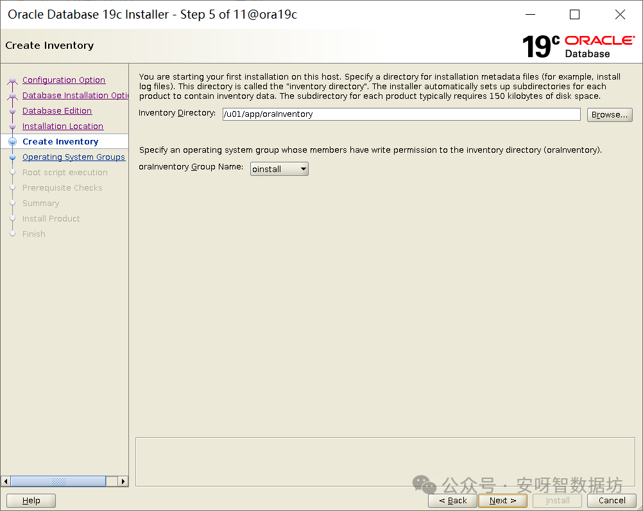The width and height of the screenshot is (643, 511).
Task: Minimize the installer window
Action: (x=530, y=14)
